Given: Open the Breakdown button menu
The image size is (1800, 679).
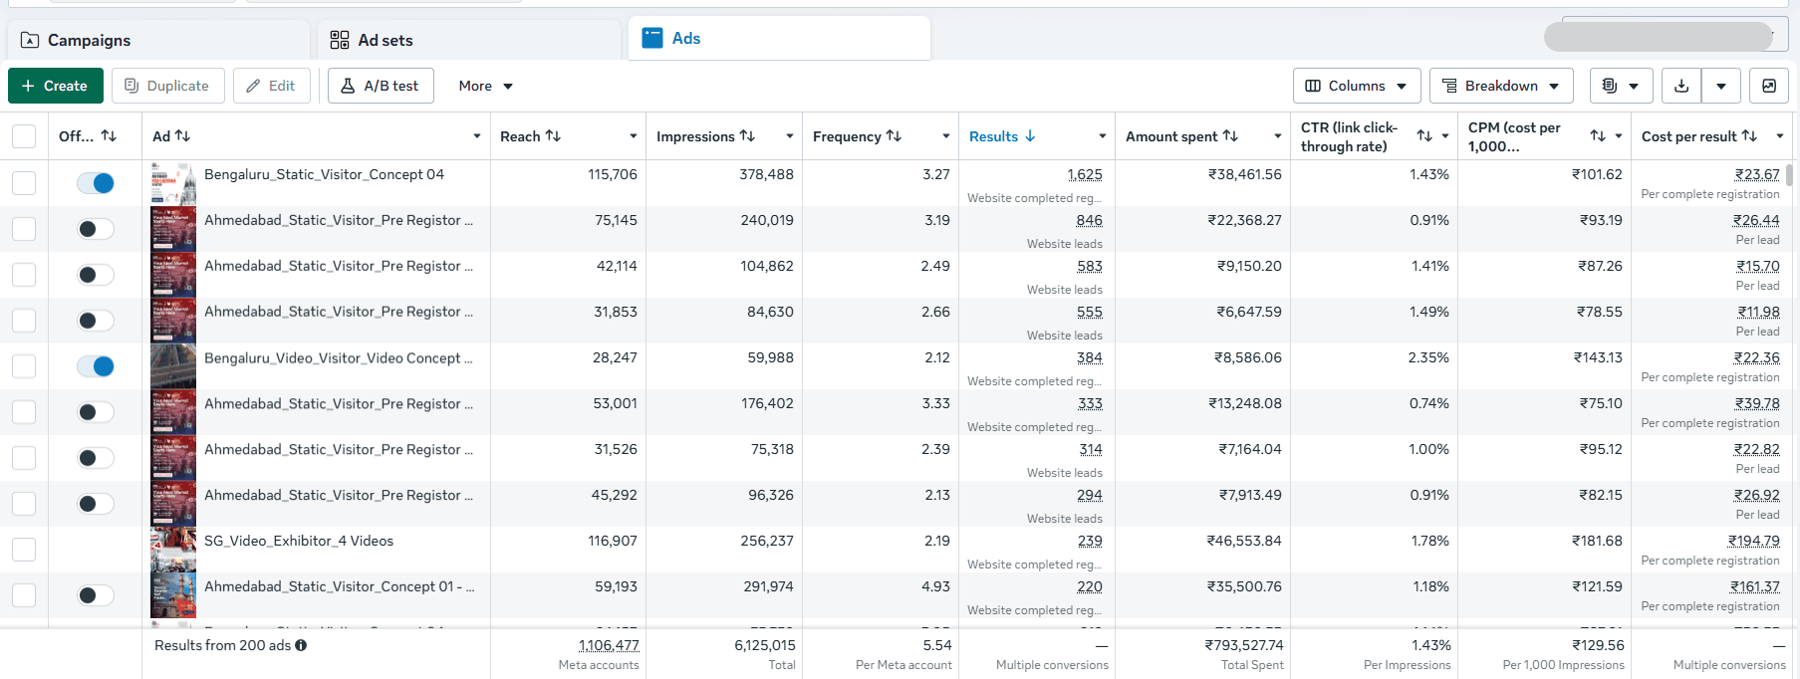Looking at the screenshot, I should (1501, 86).
